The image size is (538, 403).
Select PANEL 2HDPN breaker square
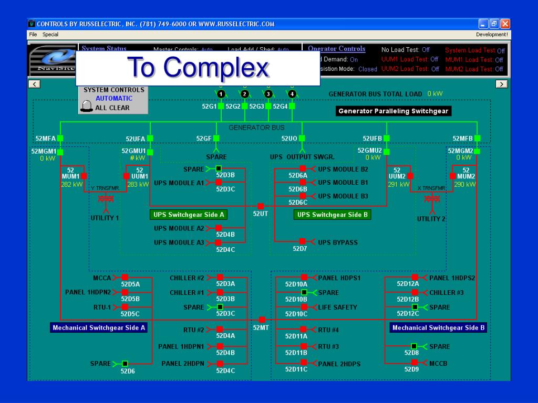[x=220, y=364]
